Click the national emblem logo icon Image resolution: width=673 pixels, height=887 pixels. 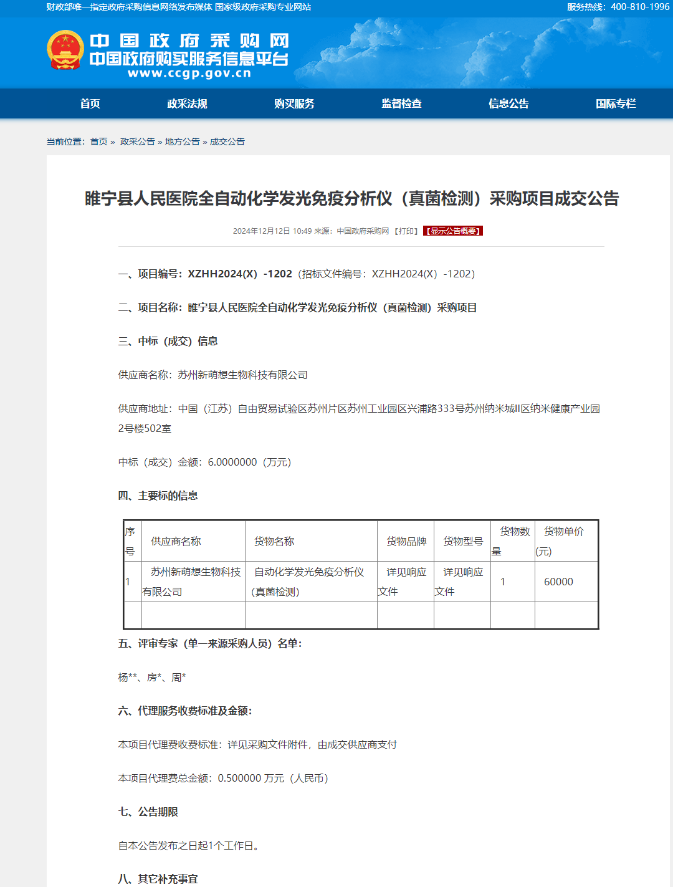point(65,50)
